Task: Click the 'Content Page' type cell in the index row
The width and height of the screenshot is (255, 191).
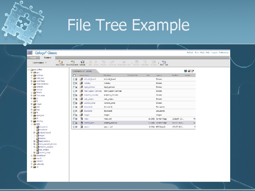Action: 161,119
